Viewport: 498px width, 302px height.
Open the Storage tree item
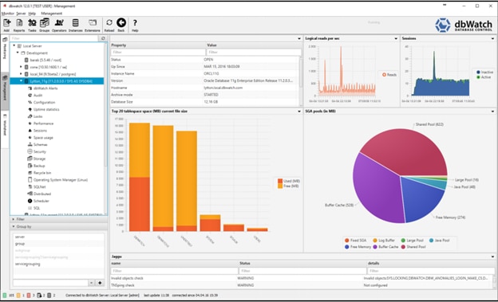tap(39, 159)
